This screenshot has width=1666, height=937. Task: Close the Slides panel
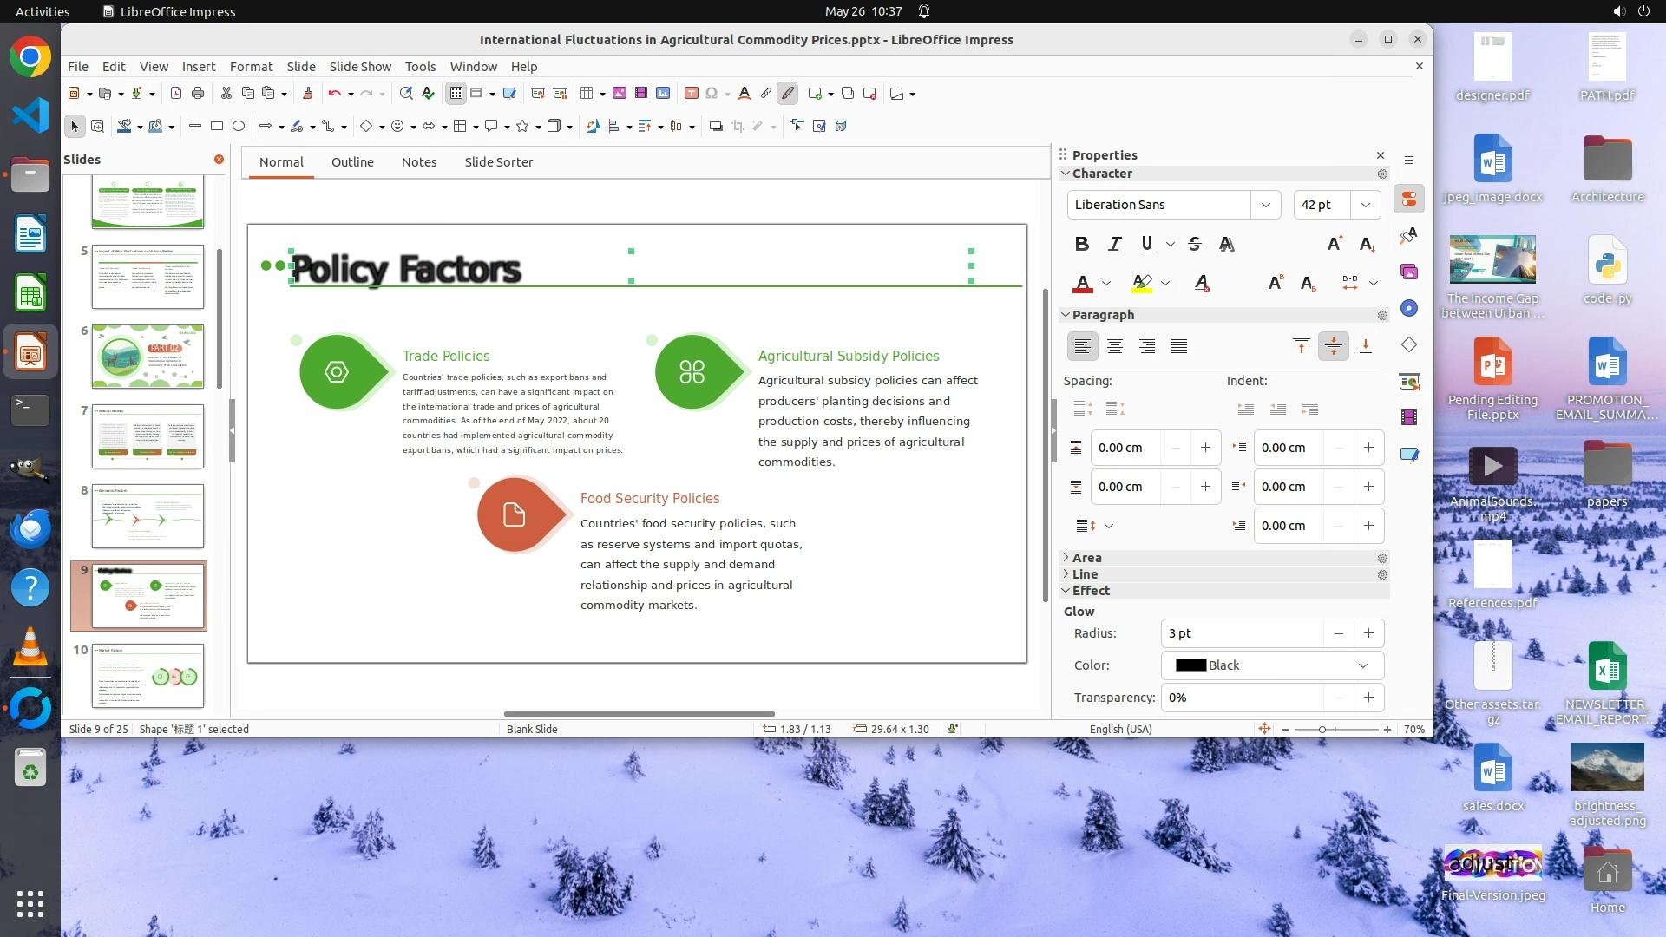[x=219, y=160]
